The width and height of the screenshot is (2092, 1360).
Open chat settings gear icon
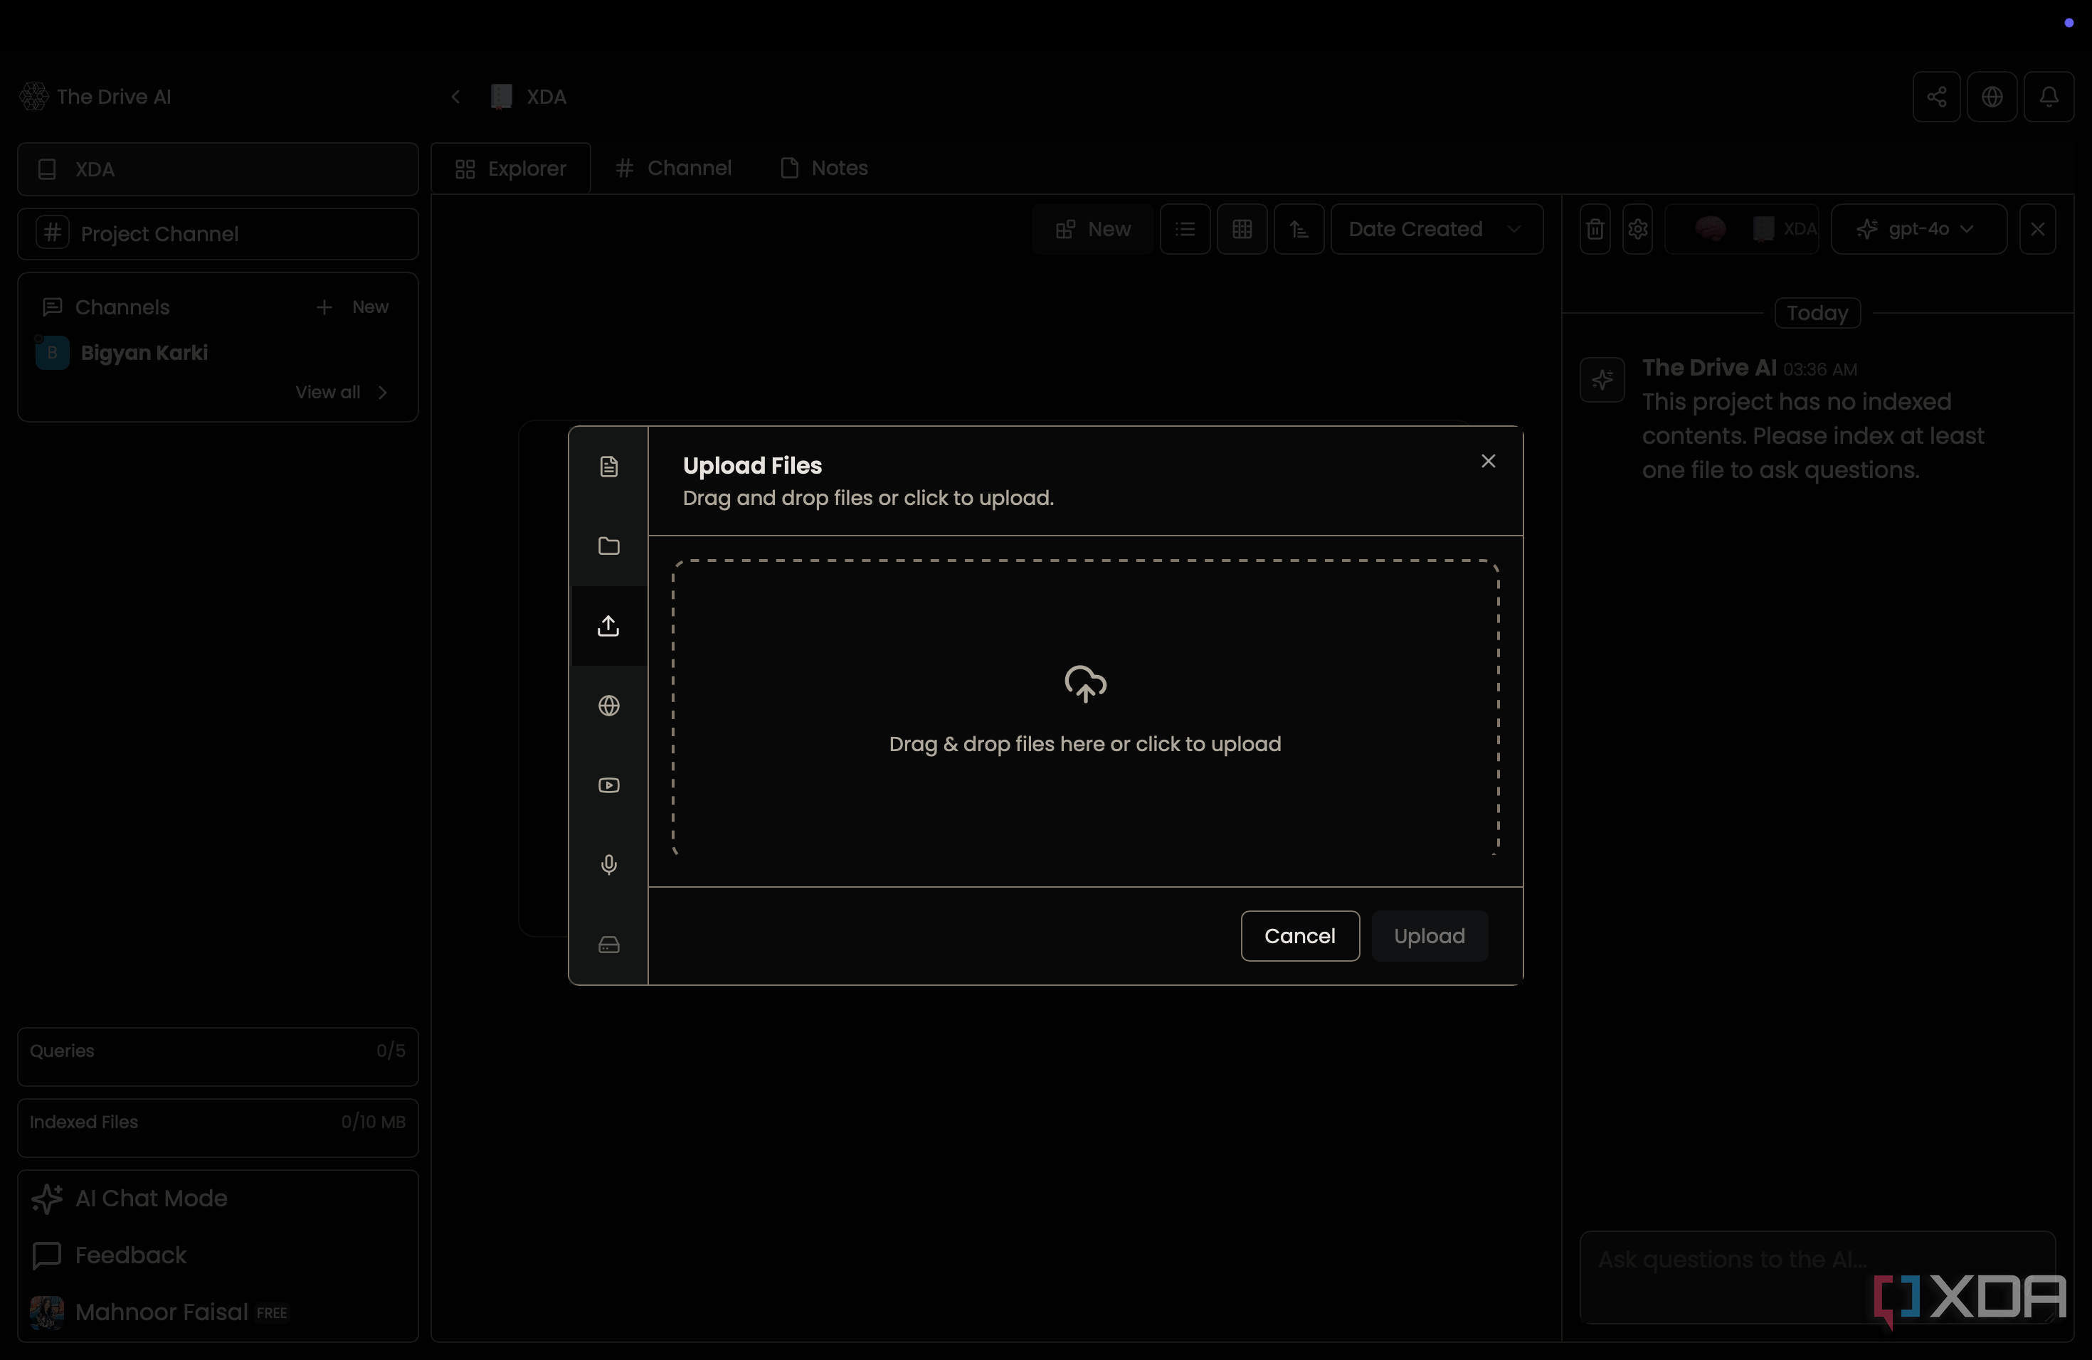tap(1637, 229)
